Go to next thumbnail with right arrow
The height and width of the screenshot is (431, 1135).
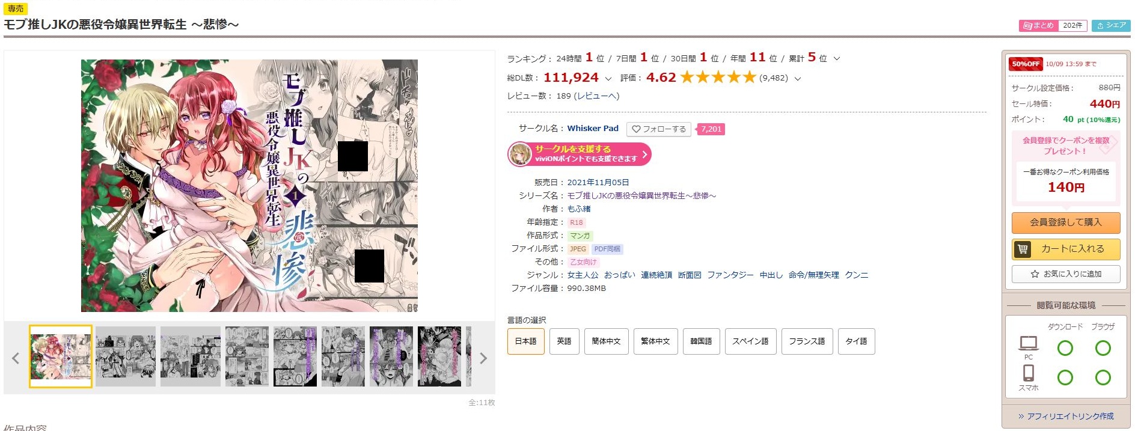483,358
